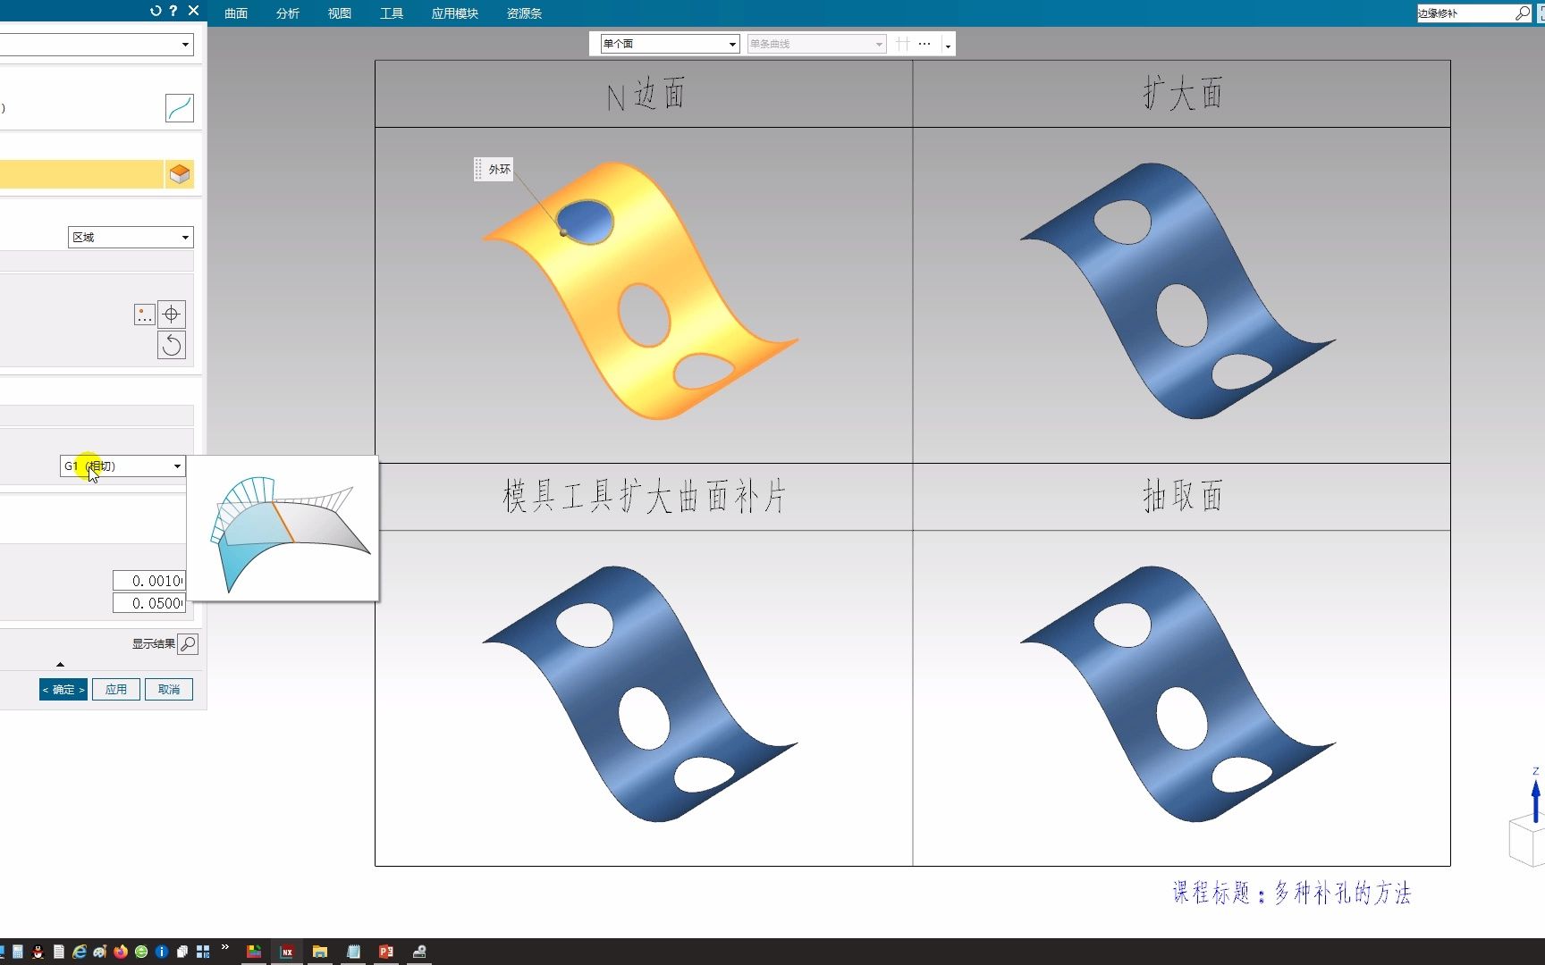
Task: Click the 边缘修补 search magnifier
Action: [1523, 13]
